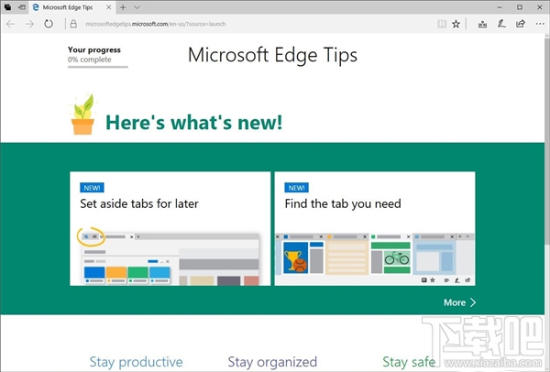550x372 pixels.
Task: Open Settings and more menu
Action: pos(540,24)
